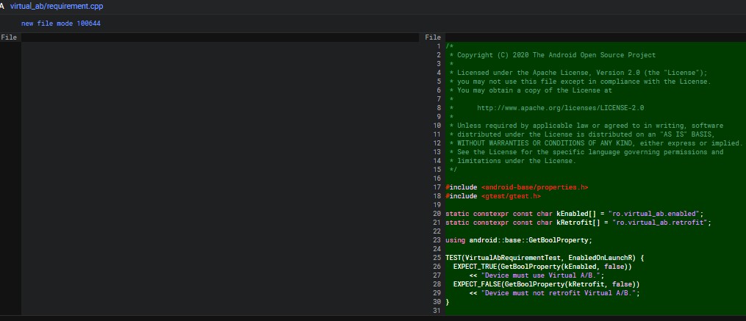
Task: Select the left side 'File' header
Action: pyautogui.click(x=9, y=37)
